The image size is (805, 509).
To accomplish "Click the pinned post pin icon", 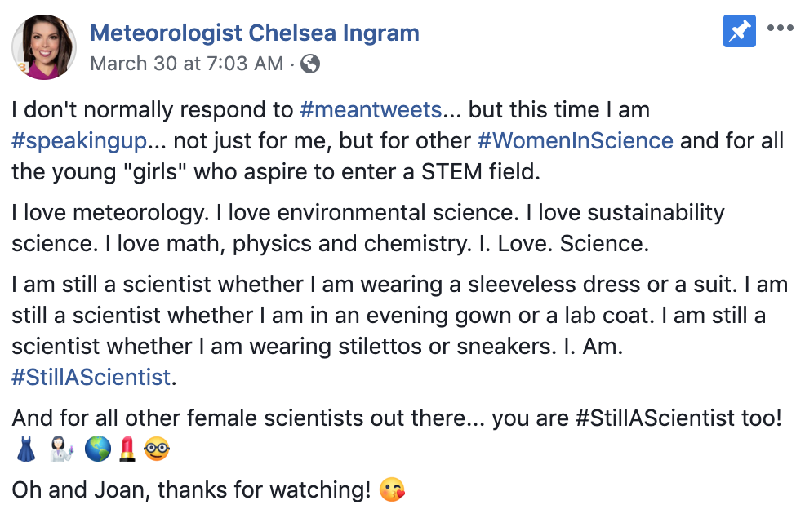I will [739, 32].
